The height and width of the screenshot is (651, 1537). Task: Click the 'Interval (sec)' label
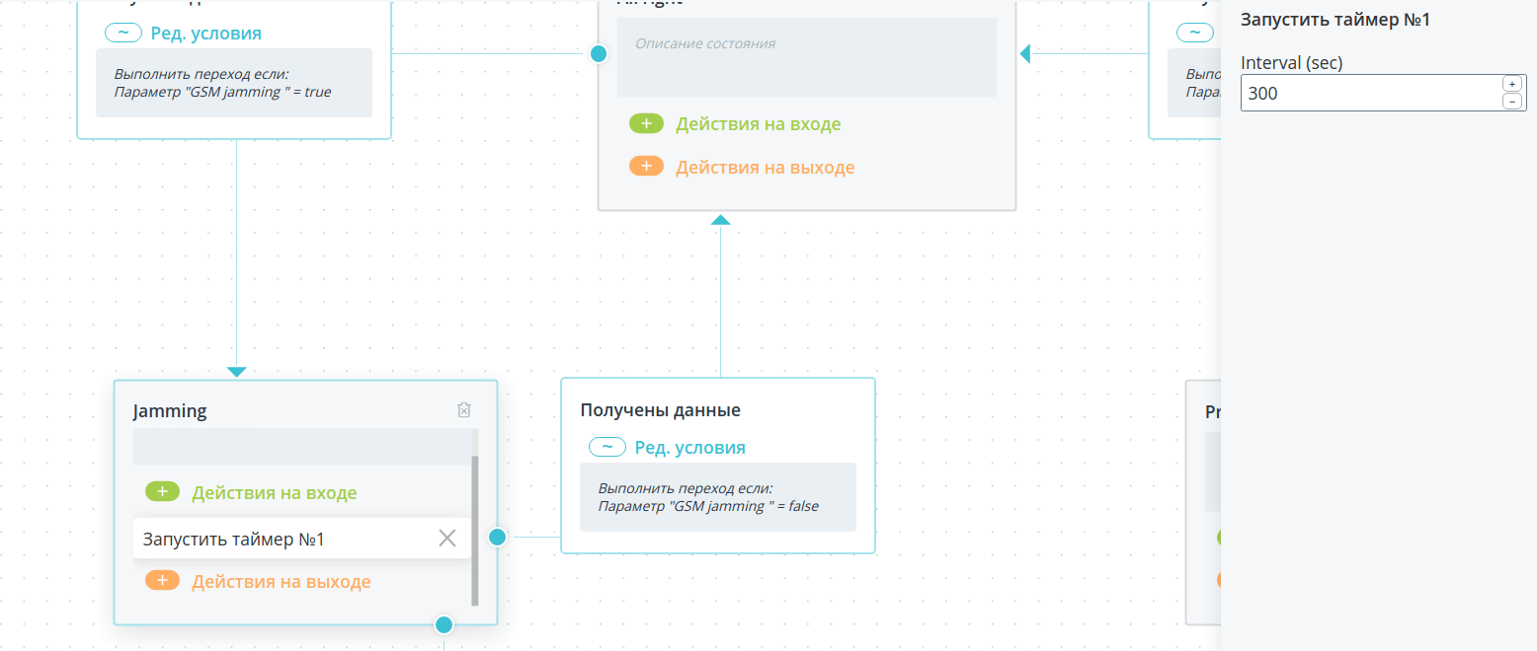click(1292, 62)
